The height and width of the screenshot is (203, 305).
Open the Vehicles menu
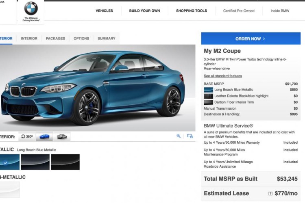point(104,11)
